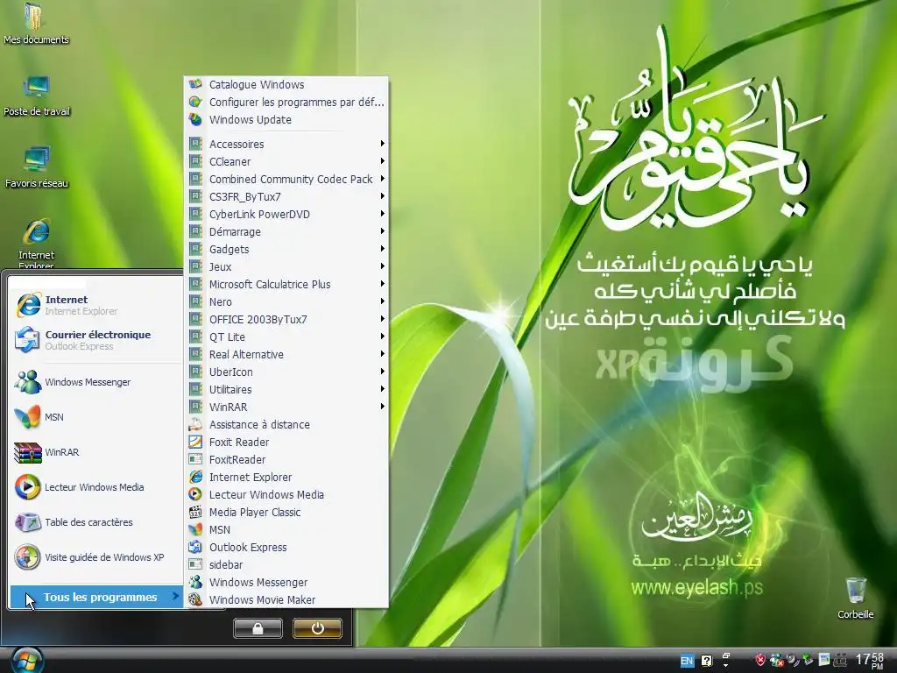Open Mes documents desktop icon

[35, 24]
